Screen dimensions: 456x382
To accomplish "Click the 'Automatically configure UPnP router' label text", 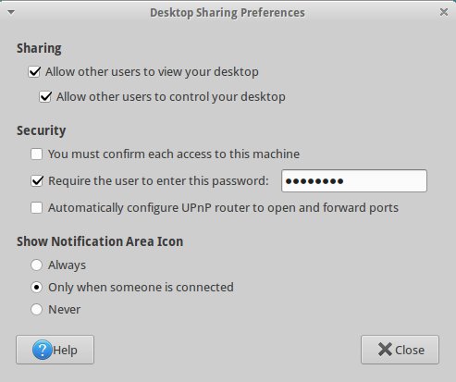I will [223, 208].
